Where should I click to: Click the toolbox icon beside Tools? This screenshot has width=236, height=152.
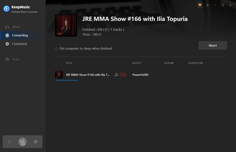7,59
